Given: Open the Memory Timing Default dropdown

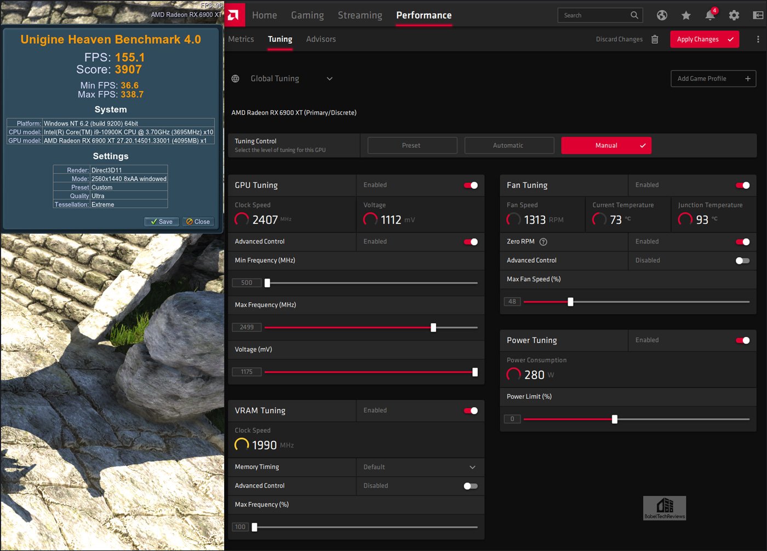Looking at the screenshot, I should coord(420,467).
